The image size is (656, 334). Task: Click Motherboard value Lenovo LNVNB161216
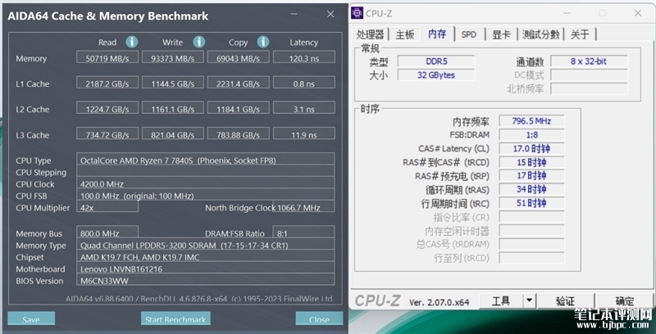click(206, 268)
